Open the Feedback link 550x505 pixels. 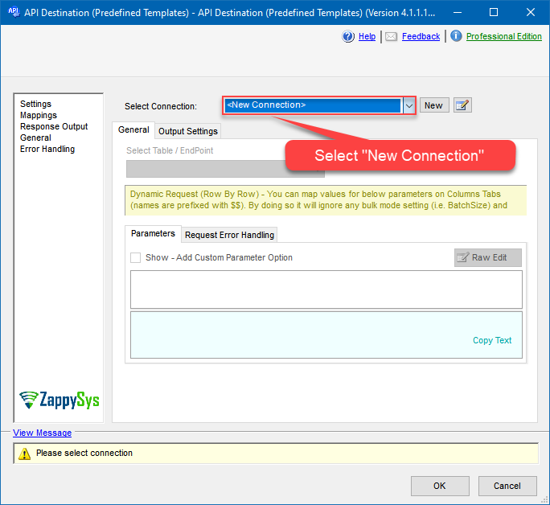point(421,36)
